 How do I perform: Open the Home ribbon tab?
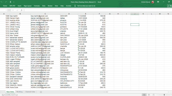[x=5, y=6]
